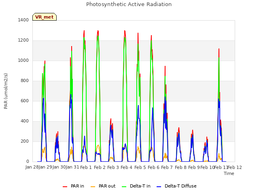Select the Jan 31 x-axis tick label

click(72, 167)
